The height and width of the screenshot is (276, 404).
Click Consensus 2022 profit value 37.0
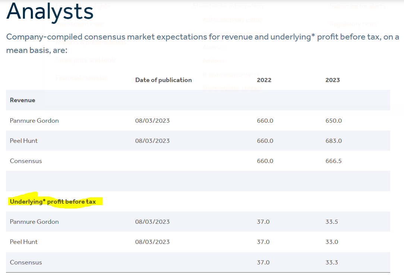click(x=263, y=262)
